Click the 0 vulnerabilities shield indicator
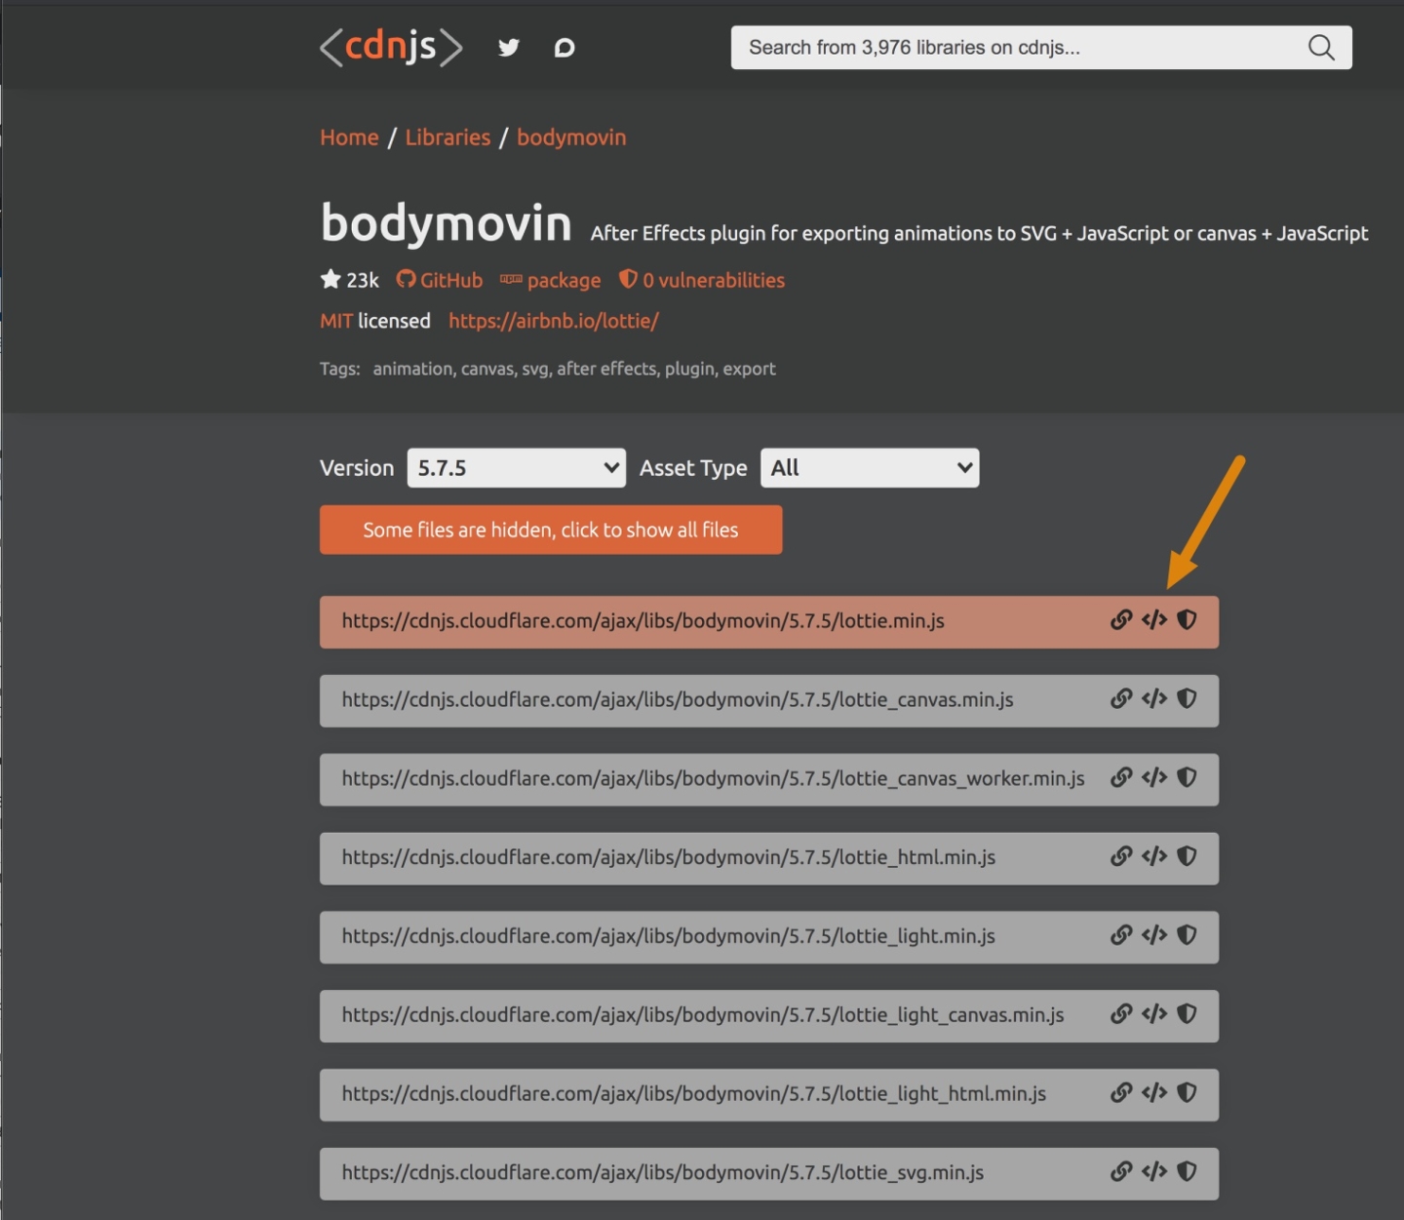 (701, 280)
